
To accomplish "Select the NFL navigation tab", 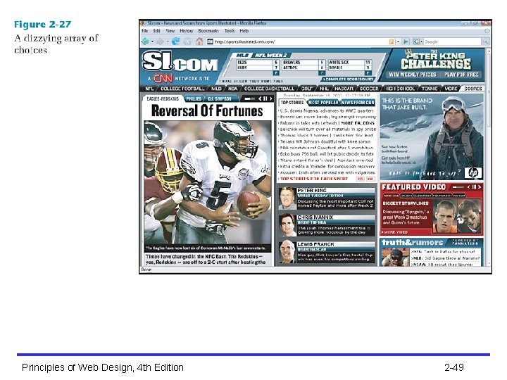I will click(149, 89).
